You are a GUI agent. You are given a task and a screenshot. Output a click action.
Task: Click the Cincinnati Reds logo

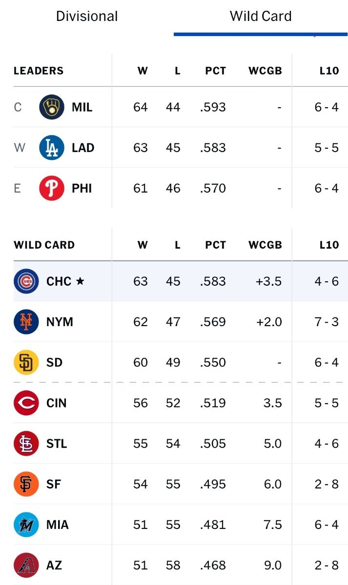click(x=26, y=403)
